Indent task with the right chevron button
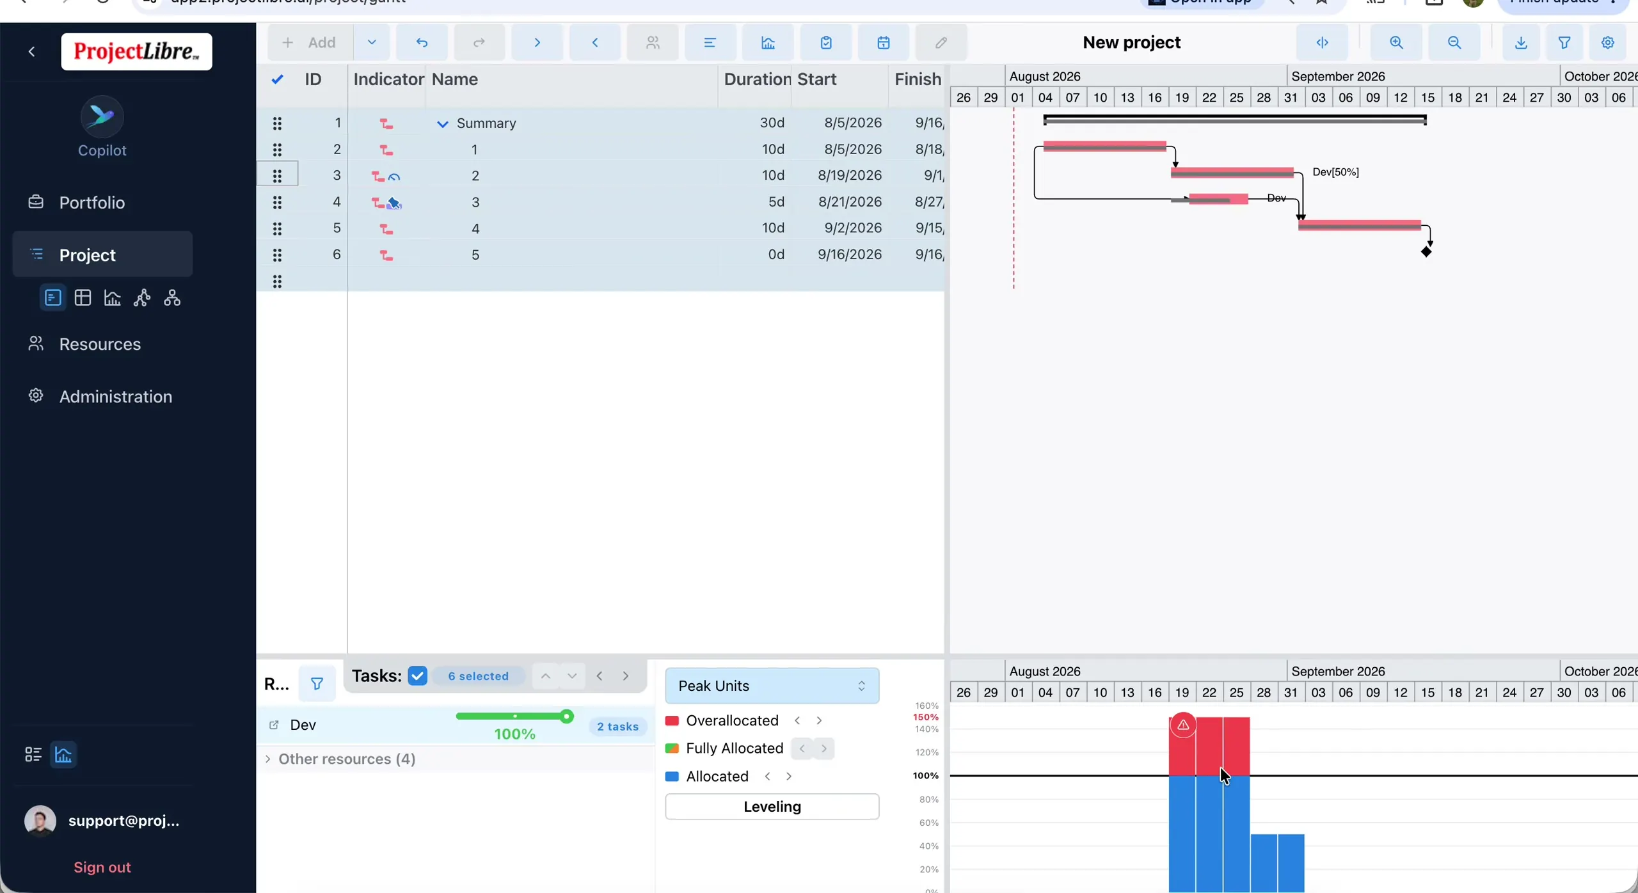1638x893 pixels. (x=537, y=43)
